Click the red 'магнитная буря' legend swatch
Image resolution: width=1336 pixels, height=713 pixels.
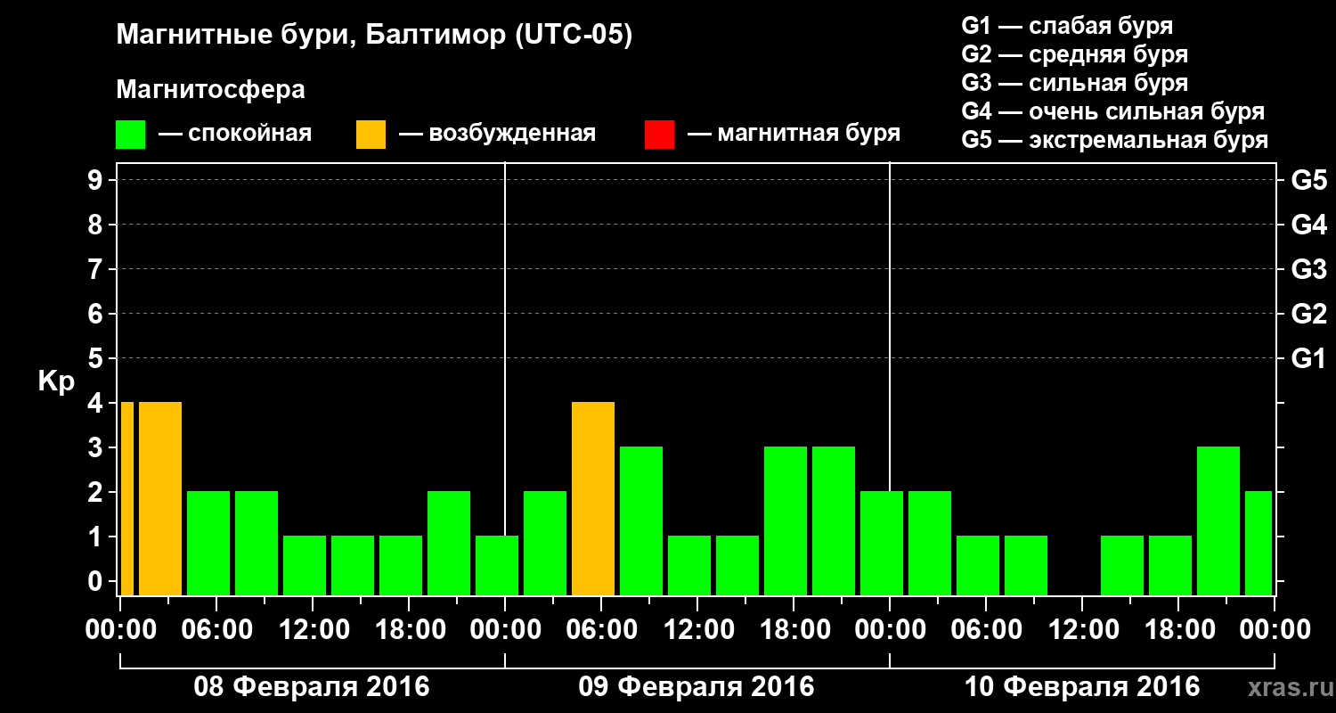coord(659,135)
